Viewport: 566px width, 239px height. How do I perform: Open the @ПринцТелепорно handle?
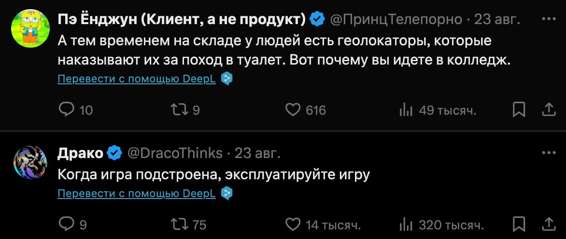coord(396,19)
